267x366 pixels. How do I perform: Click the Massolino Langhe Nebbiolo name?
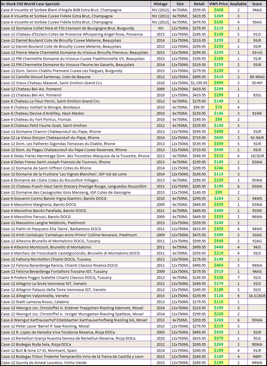pyautogui.click(x=43, y=223)
